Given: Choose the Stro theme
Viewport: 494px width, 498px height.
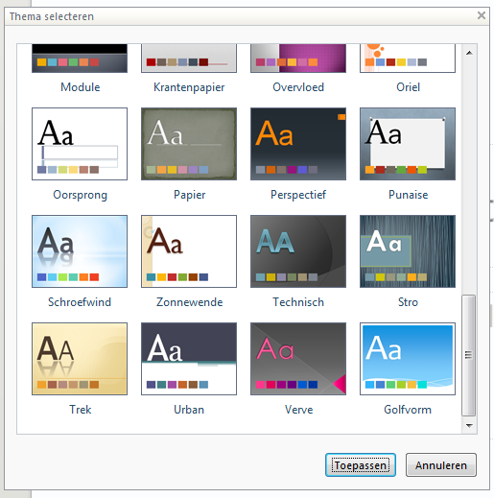Looking at the screenshot, I should pyautogui.click(x=408, y=251).
